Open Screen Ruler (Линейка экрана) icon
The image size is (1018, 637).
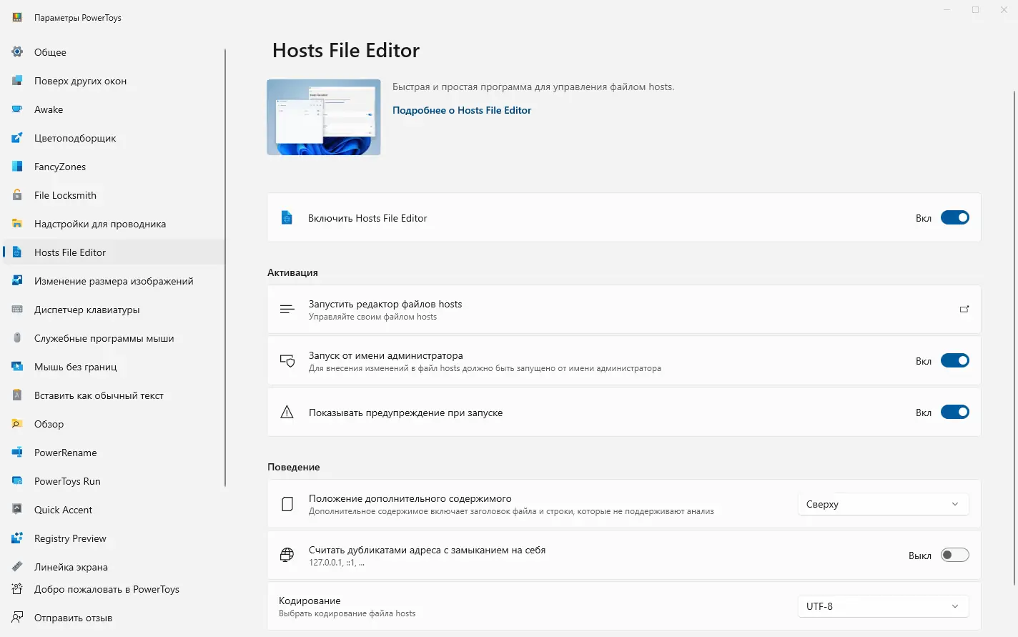pyautogui.click(x=17, y=567)
